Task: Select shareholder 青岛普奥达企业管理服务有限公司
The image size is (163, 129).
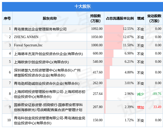Action: pos(40,29)
